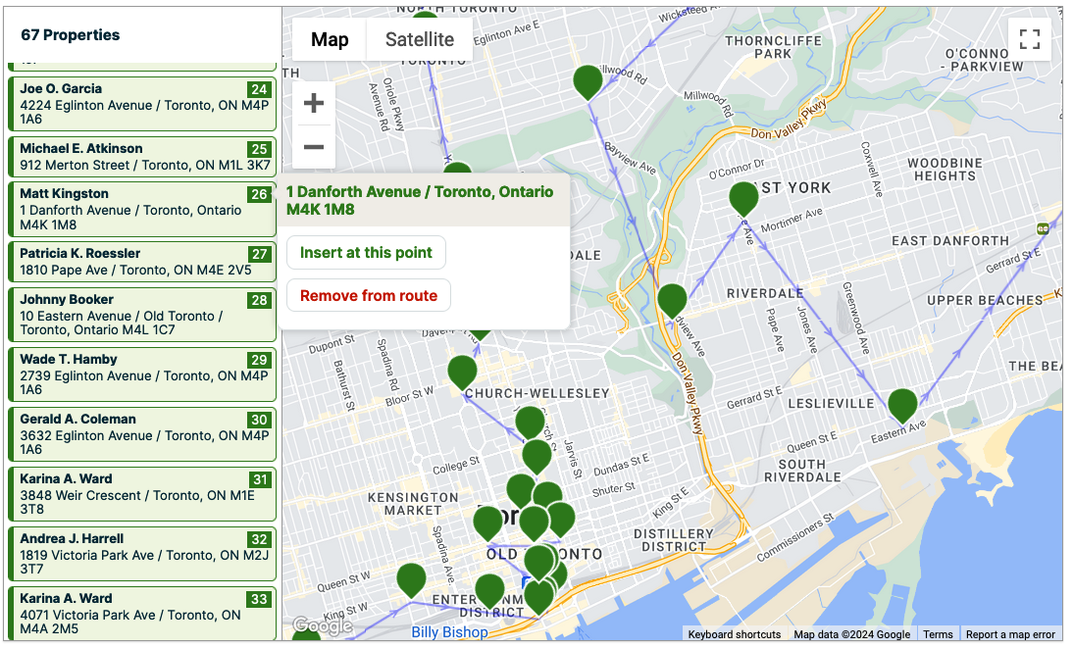Zoom out on the map
The image size is (1073, 648).
click(313, 146)
